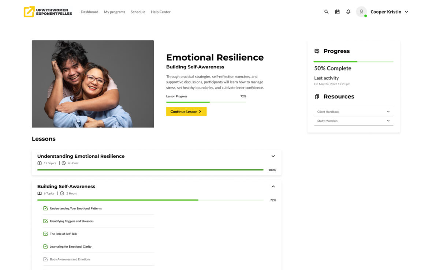Click the Upwithwomen Exponentielles logo
Image resolution: width=432 pixels, height=270 pixels.
pyautogui.click(x=48, y=12)
